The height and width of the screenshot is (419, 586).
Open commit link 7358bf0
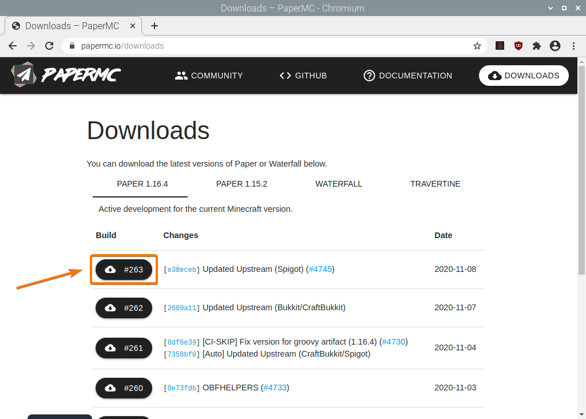(181, 354)
